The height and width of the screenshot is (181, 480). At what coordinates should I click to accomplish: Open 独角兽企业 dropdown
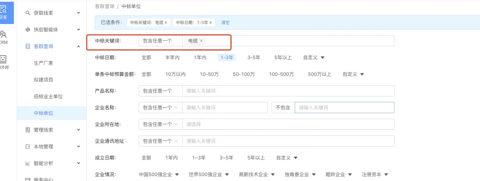point(300,175)
